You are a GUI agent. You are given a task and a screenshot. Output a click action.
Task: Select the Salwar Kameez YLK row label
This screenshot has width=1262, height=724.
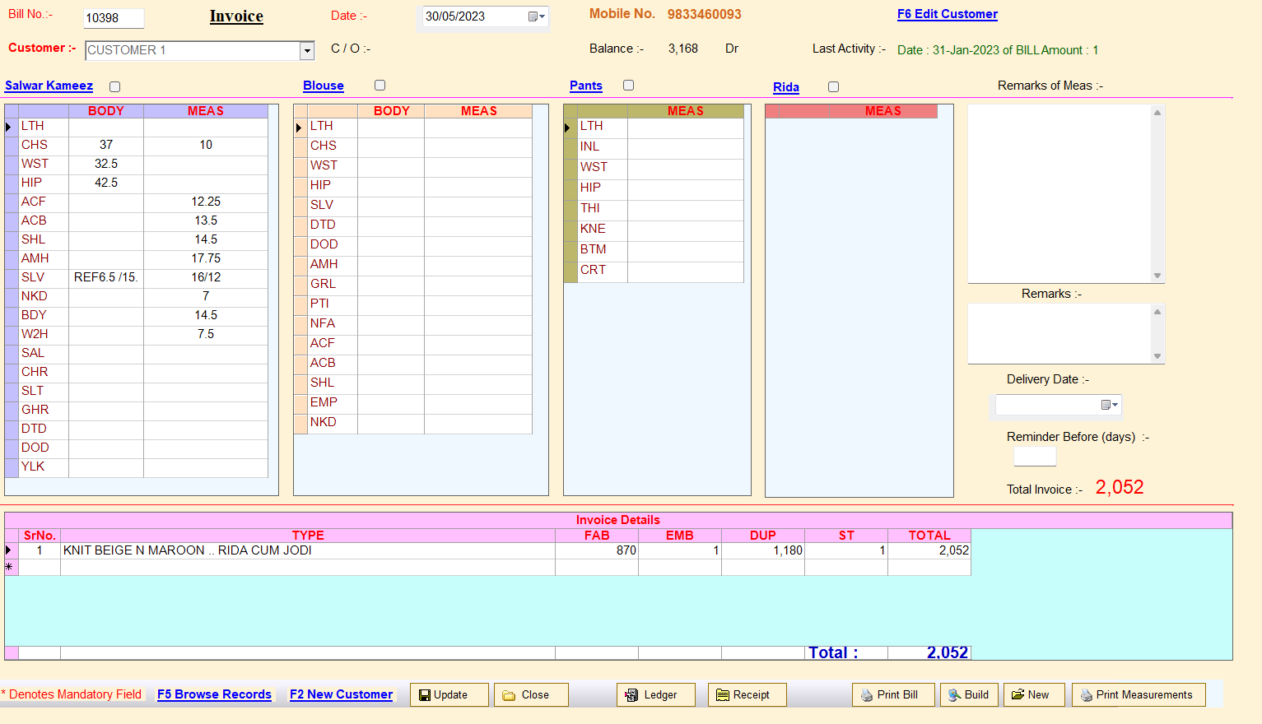pyautogui.click(x=44, y=467)
